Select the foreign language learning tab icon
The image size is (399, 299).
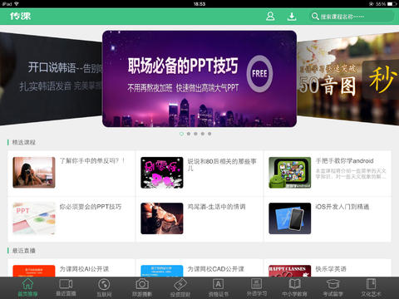pos(257,284)
